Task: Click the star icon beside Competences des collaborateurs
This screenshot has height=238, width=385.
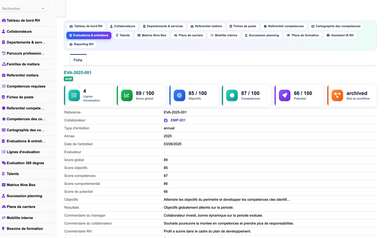Action: click(x=4, y=119)
